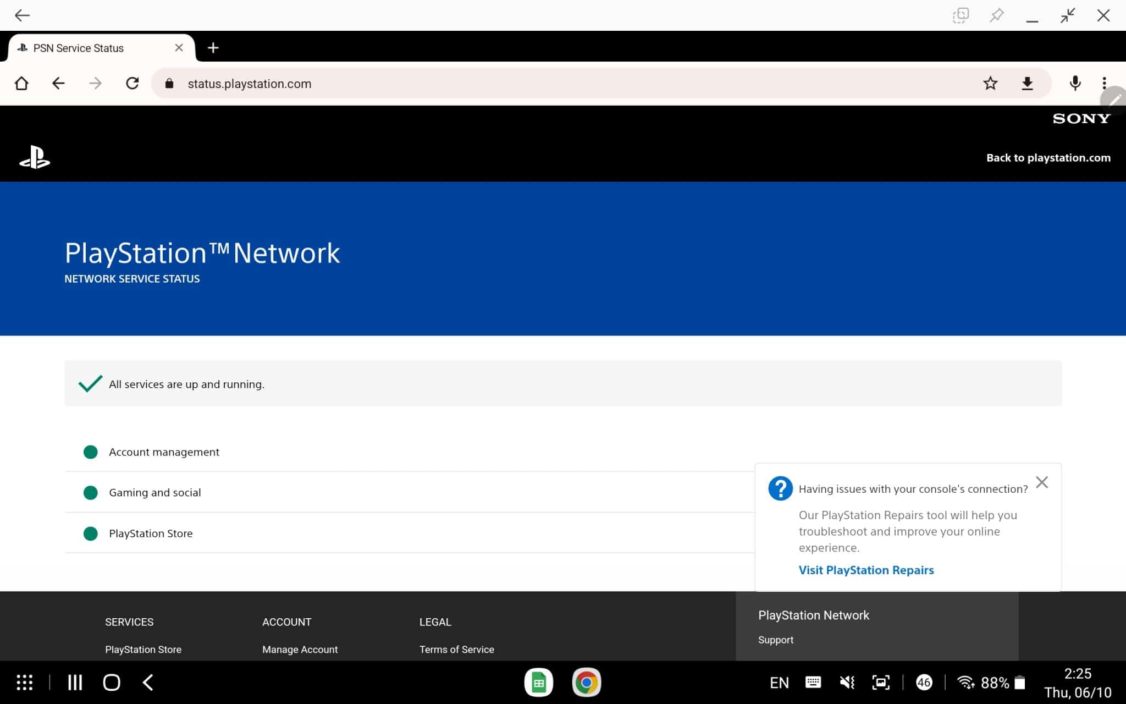This screenshot has height=704, width=1126.
Task: Click the Gaming and social status indicator
Action: [x=91, y=493]
